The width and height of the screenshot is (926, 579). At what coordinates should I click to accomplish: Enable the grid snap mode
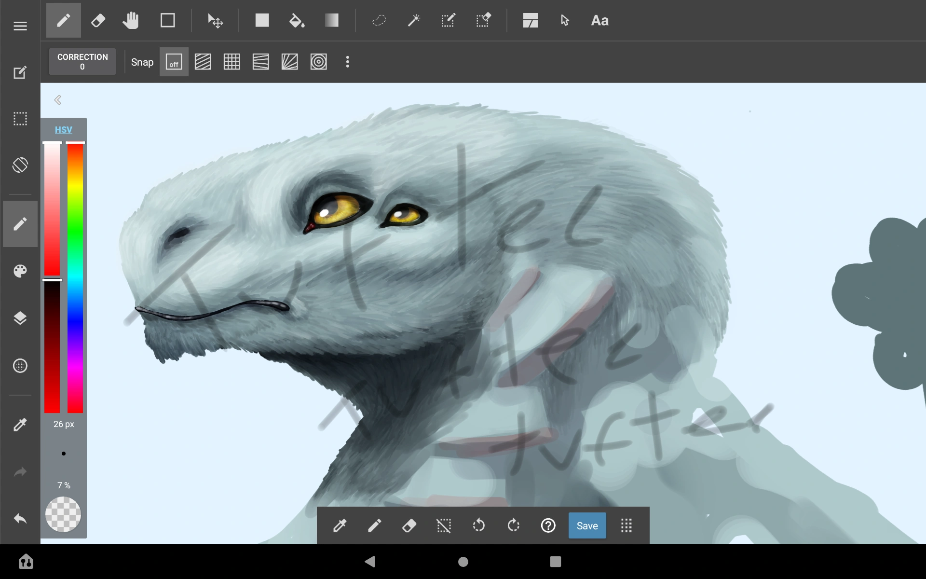(x=232, y=62)
